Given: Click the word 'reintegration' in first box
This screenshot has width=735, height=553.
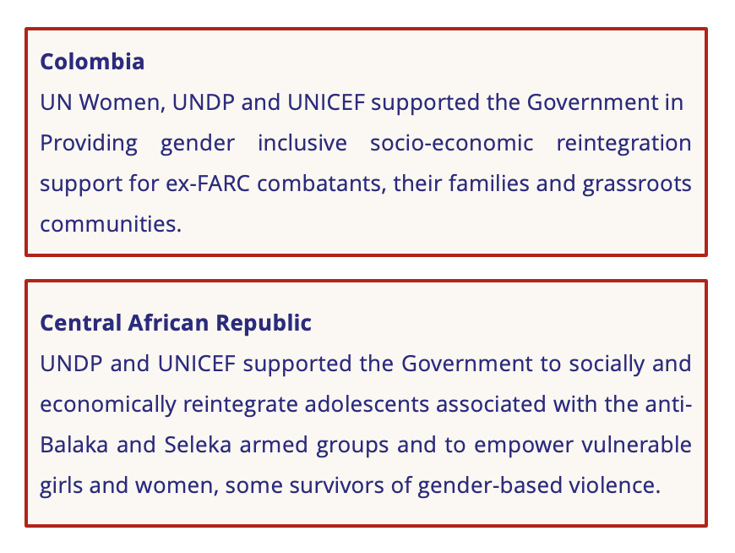Looking at the screenshot, I should (624, 143).
